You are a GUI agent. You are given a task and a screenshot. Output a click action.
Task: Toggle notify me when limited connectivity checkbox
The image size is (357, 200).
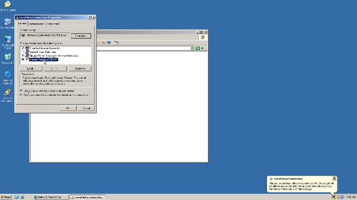(x=21, y=95)
